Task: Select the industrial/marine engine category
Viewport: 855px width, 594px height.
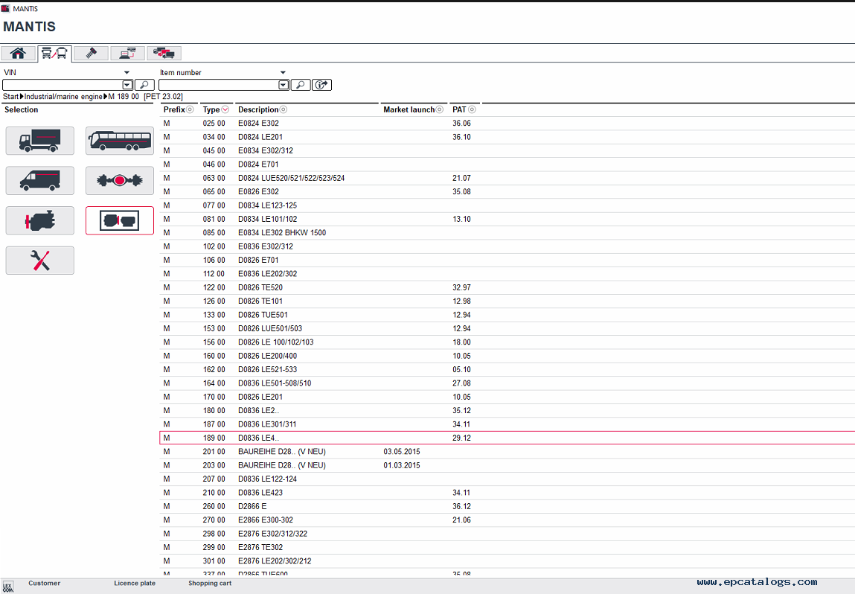Action: tap(120, 220)
